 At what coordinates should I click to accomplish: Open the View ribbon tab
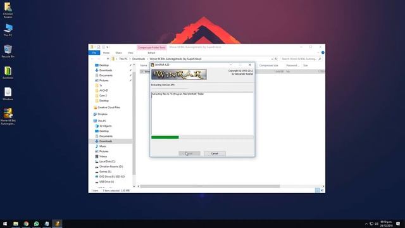(x=130, y=53)
